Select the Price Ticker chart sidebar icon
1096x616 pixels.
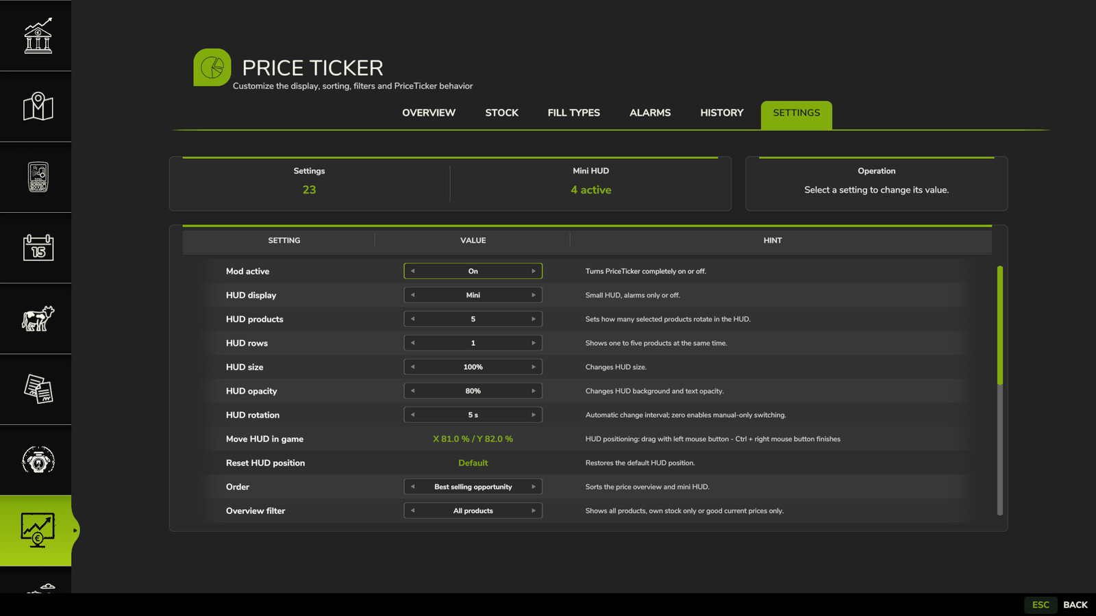[38, 530]
